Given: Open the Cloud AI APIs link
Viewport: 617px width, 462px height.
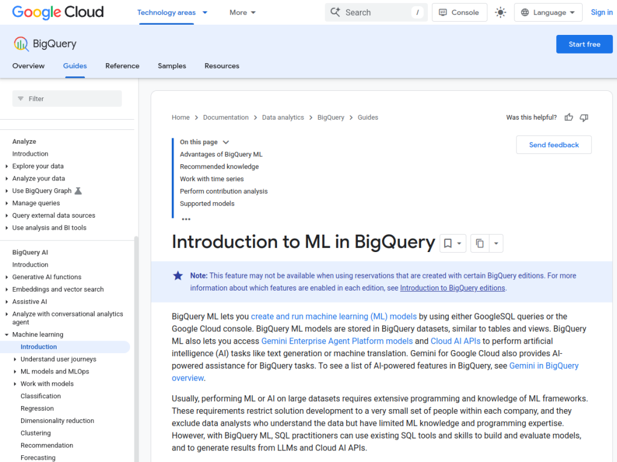Looking at the screenshot, I should tap(456, 341).
